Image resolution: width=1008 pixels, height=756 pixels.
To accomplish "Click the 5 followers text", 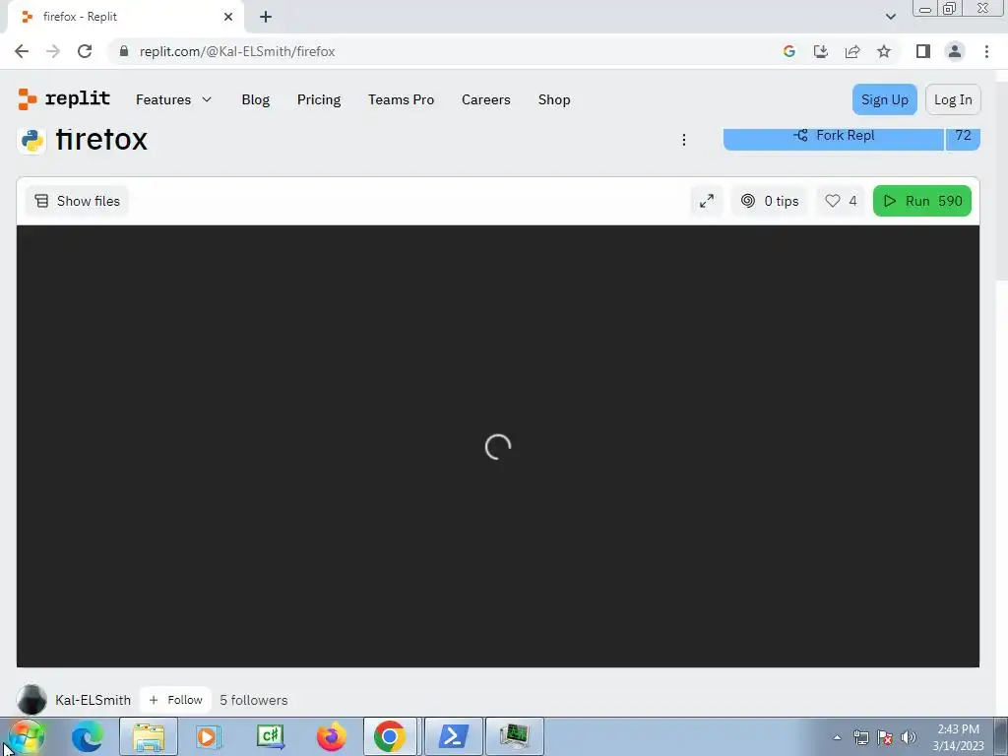I will [254, 700].
